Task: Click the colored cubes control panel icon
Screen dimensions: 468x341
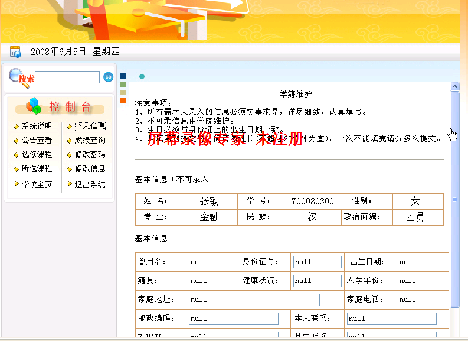Action: (34, 106)
